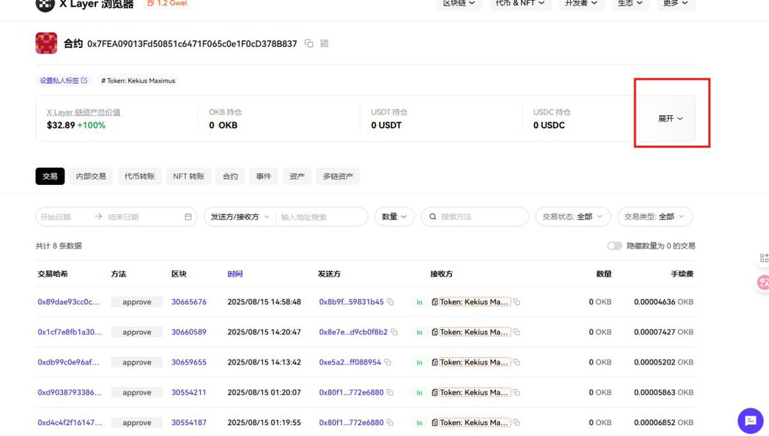Click the 结束日期 end date field
The height and width of the screenshot is (436, 769).
click(142, 217)
